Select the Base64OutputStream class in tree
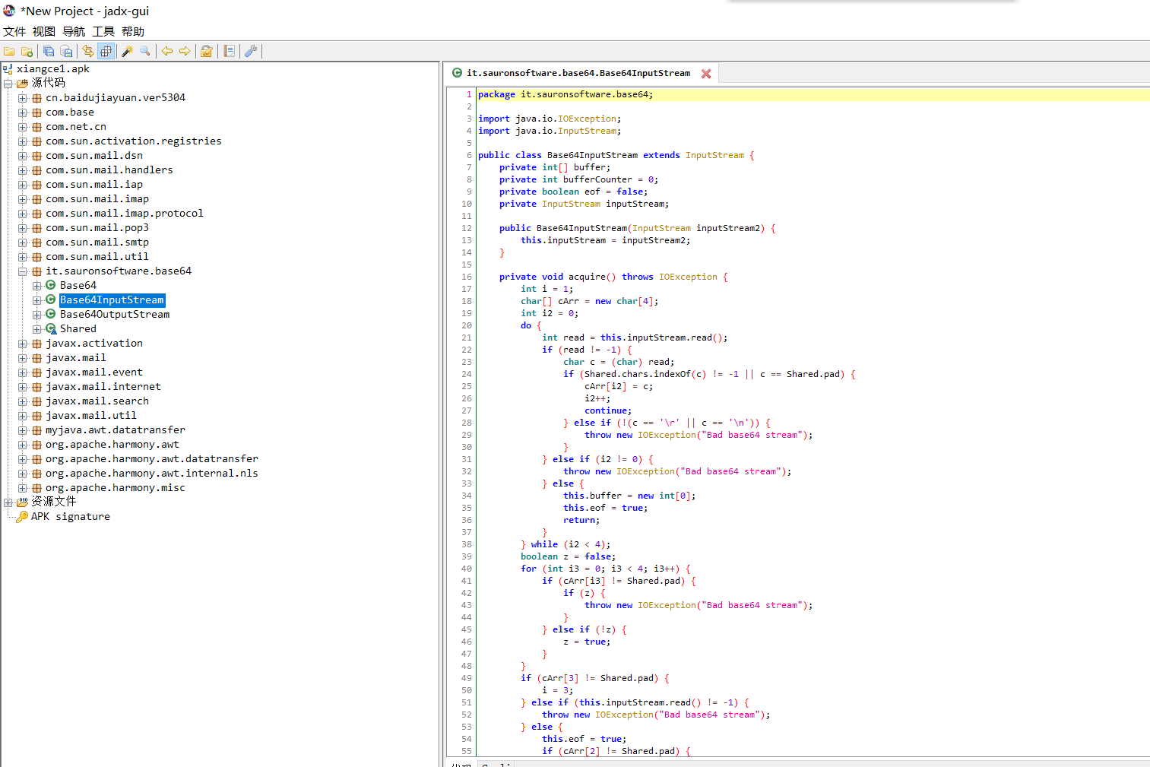 pos(114,315)
